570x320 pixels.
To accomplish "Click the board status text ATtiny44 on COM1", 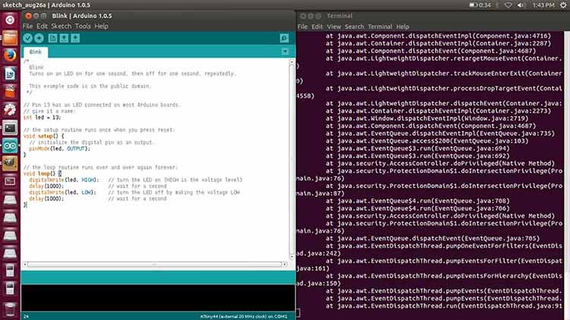I will [x=243, y=316].
